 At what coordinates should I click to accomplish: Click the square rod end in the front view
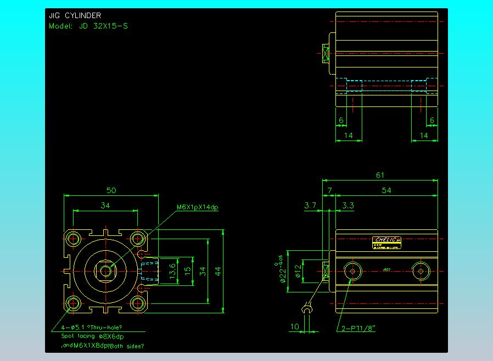point(105,271)
